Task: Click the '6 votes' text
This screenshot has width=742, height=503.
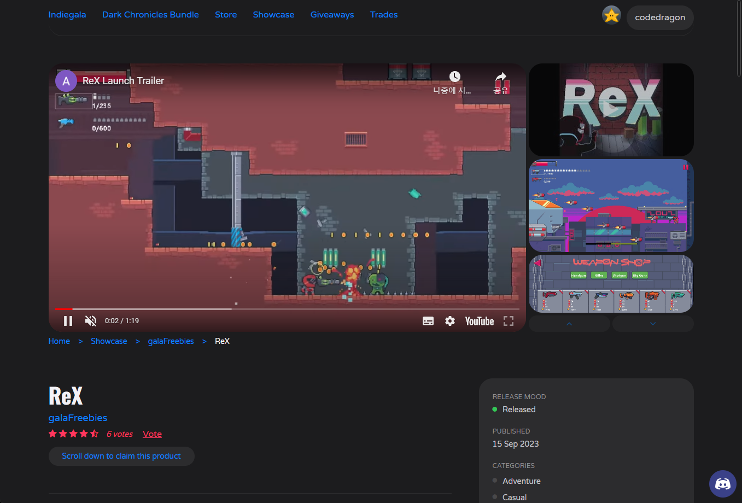Action: (120, 434)
